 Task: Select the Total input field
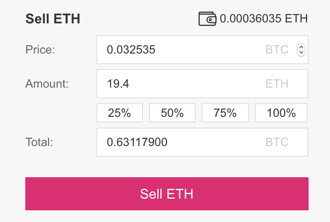click(x=180, y=142)
